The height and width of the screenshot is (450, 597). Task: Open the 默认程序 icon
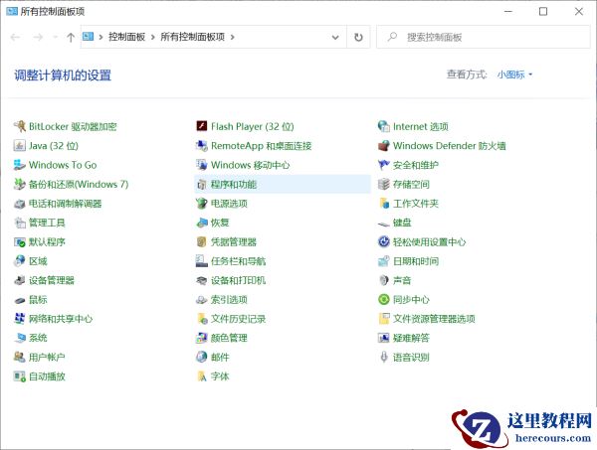click(20, 241)
